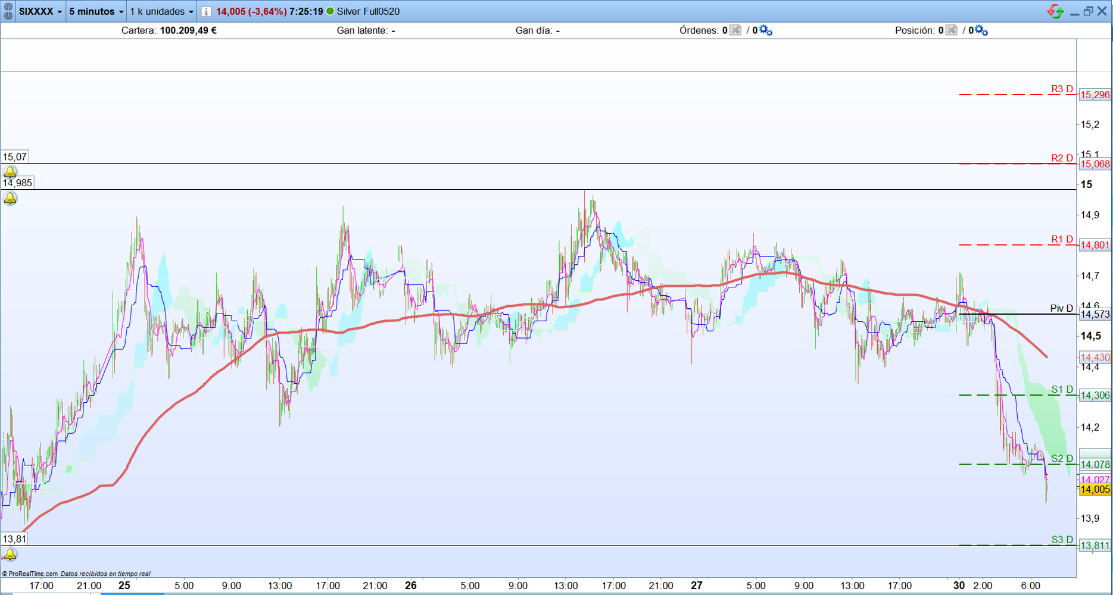Click the Gan día label

click(534, 30)
